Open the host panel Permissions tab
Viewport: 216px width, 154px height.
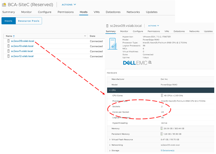pyautogui.click(x=154, y=31)
